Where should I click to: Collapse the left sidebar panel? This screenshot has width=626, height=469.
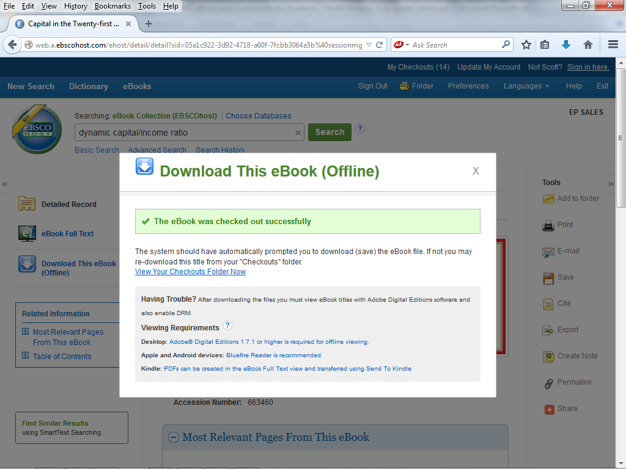[x=4, y=184]
